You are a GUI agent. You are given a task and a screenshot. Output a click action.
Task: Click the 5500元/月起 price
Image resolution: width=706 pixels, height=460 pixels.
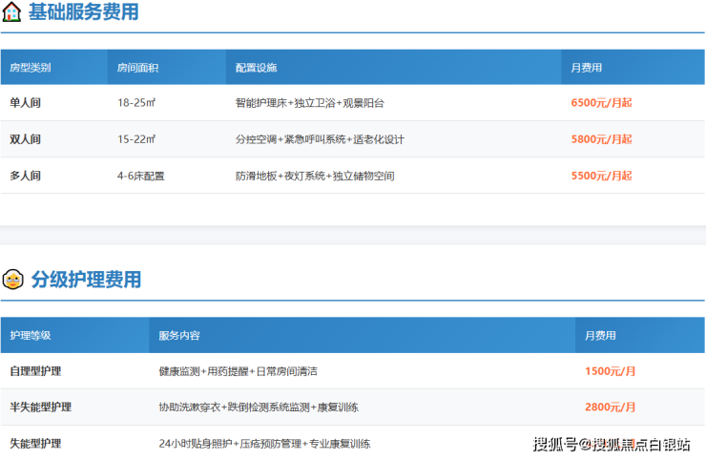pyautogui.click(x=601, y=176)
